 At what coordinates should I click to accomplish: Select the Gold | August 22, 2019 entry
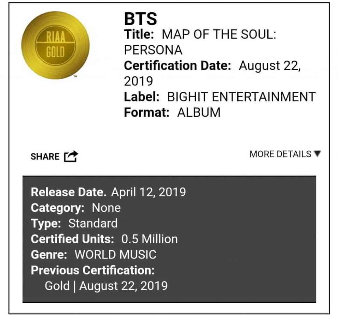(x=106, y=286)
